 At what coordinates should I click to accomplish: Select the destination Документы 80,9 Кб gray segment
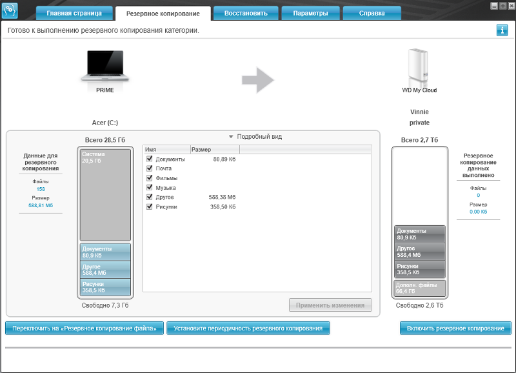(420, 234)
